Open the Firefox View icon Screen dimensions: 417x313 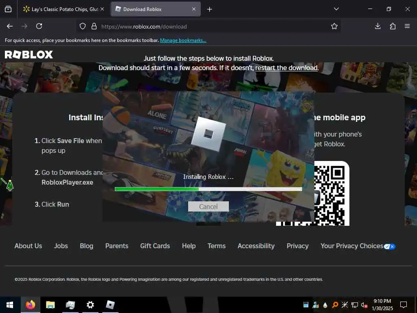click(8, 9)
